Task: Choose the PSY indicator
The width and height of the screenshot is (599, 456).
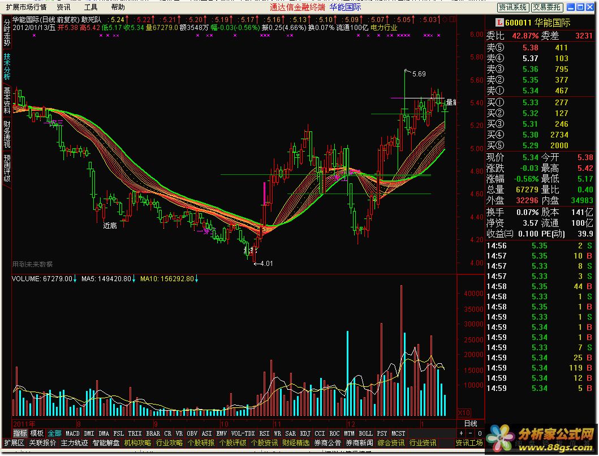Action: [x=382, y=433]
